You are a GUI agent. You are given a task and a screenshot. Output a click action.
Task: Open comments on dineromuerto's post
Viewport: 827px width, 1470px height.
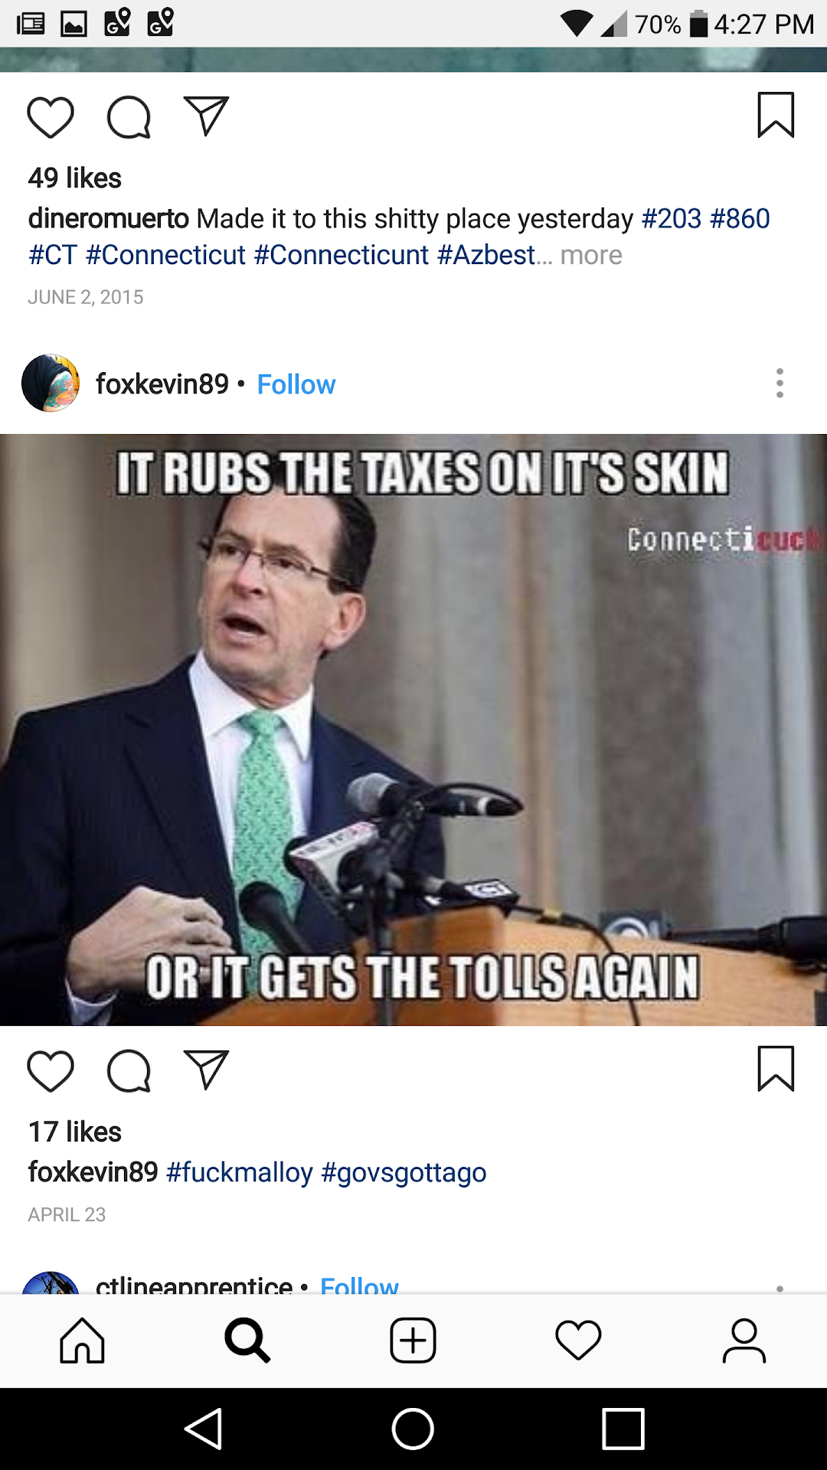[x=129, y=117]
